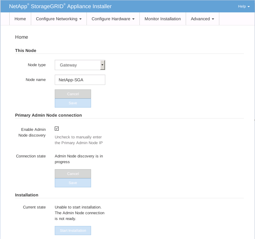The width and height of the screenshot is (255, 239).
Task: Uncheck Enable Admin Node discovery checkbox
Action: (x=57, y=129)
